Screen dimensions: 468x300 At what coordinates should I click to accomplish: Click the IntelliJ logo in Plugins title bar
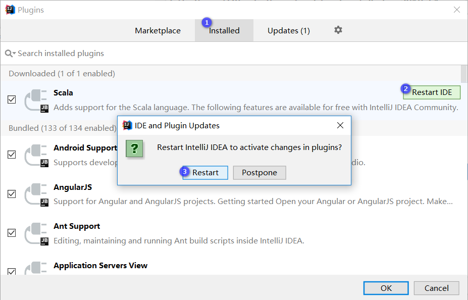[x=10, y=10]
